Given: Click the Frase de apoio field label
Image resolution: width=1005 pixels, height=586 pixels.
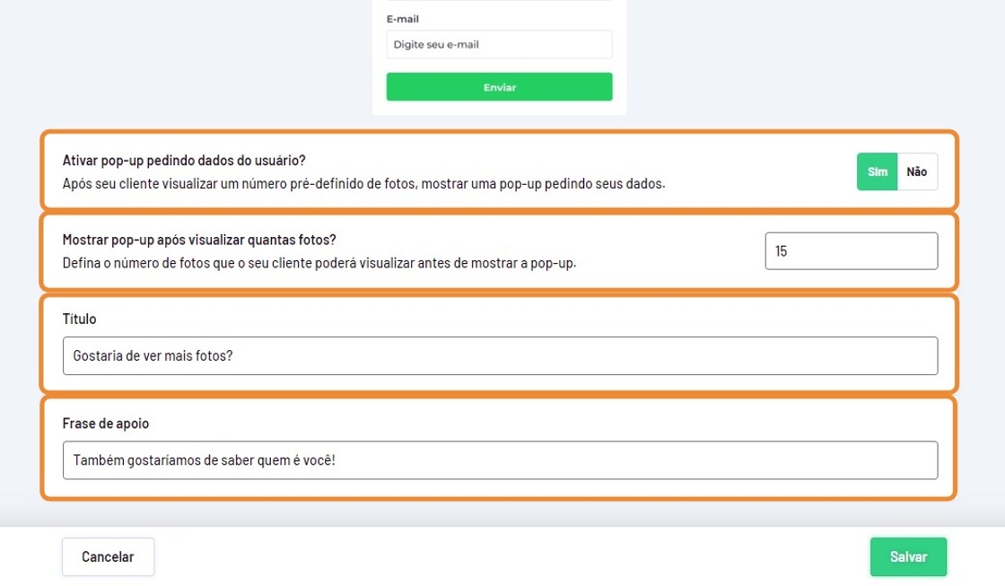Looking at the screenshot, I should pos(105,424).
